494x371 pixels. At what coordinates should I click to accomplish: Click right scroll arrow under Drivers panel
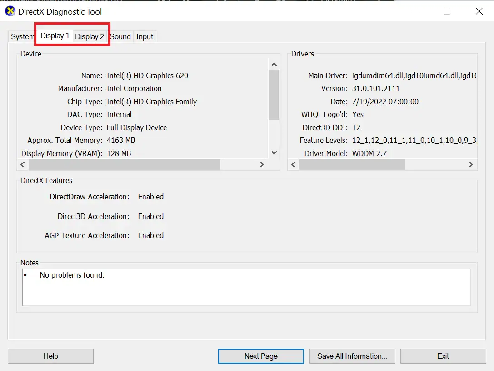click(x=471, y=164)
